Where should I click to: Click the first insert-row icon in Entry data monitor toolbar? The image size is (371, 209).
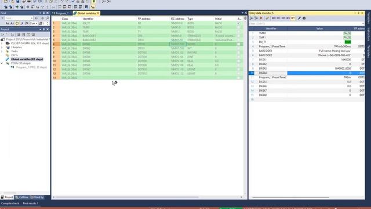click(x=252, y=18)
